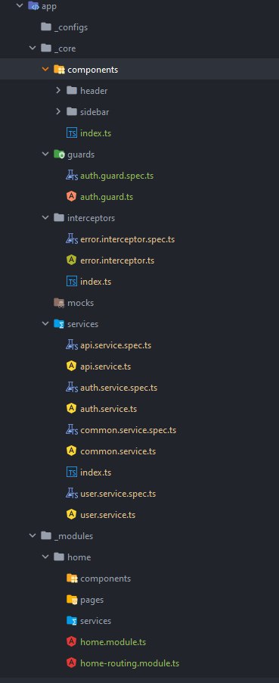This screenshot has height=683, width=279.
Task: Open user.service.spec.ts file
Action: 118,494
